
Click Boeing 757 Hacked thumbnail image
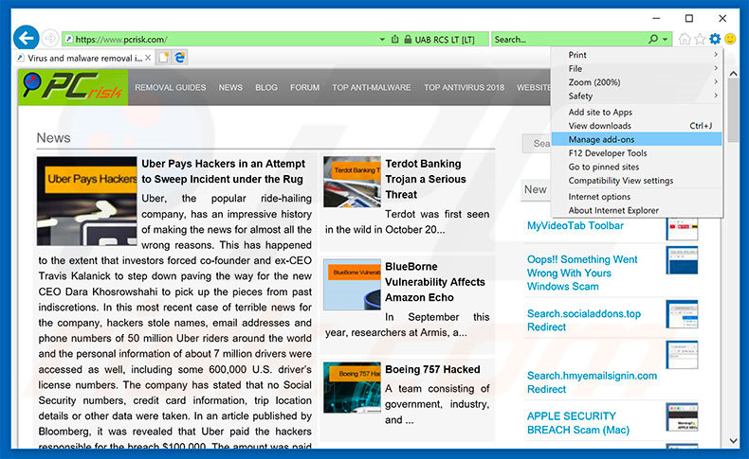coord(352,387)
